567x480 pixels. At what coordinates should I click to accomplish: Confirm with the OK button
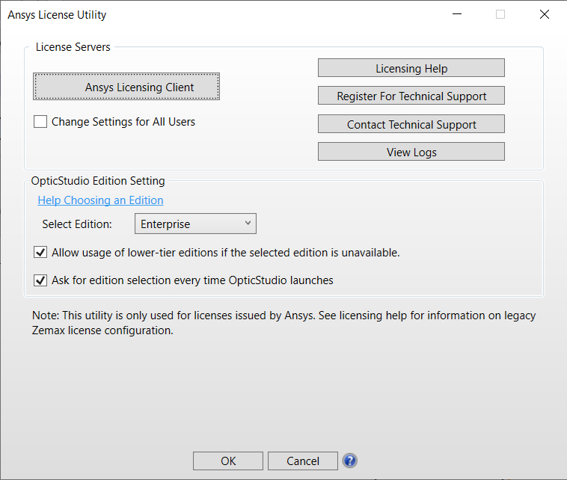tap(228, 461)
